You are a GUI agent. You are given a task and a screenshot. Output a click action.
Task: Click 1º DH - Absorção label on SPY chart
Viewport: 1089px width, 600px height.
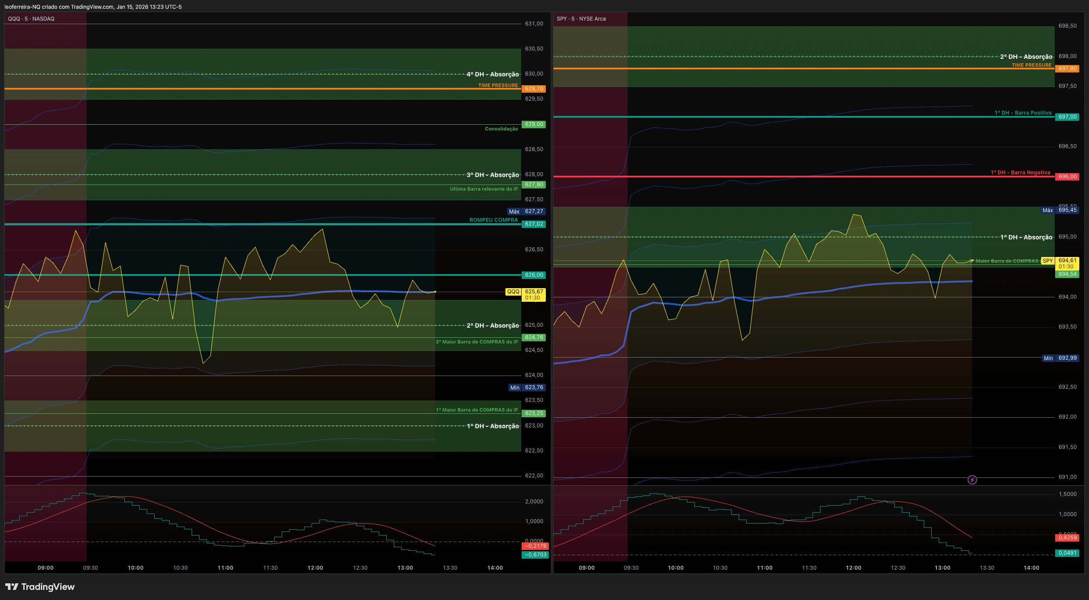(x=1026, y=237)
